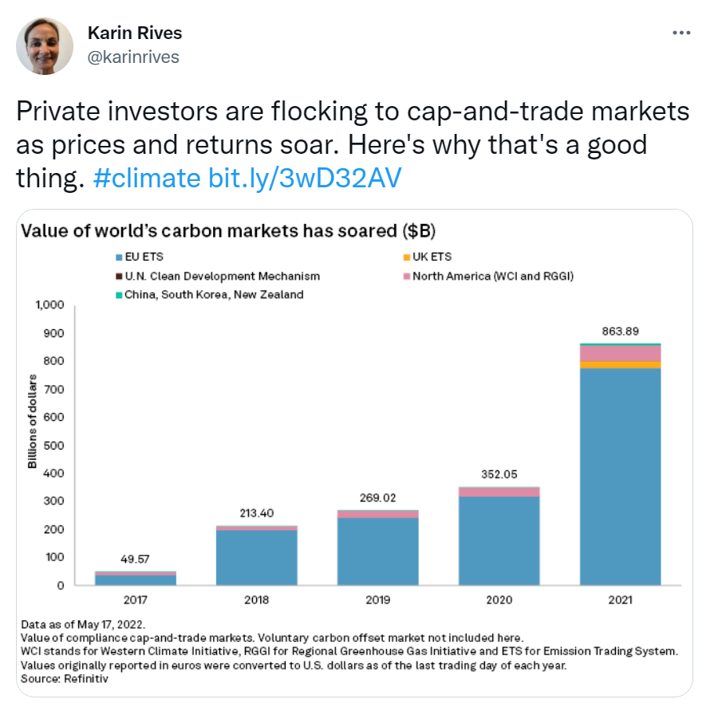Click Karin Rives' profile avatar
Screen dimensions: 710x711
[x=45, y=46]
